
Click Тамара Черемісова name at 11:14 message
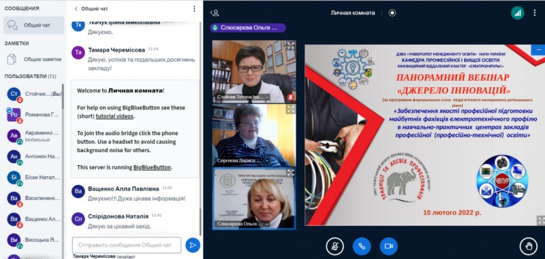coord(116,50)
